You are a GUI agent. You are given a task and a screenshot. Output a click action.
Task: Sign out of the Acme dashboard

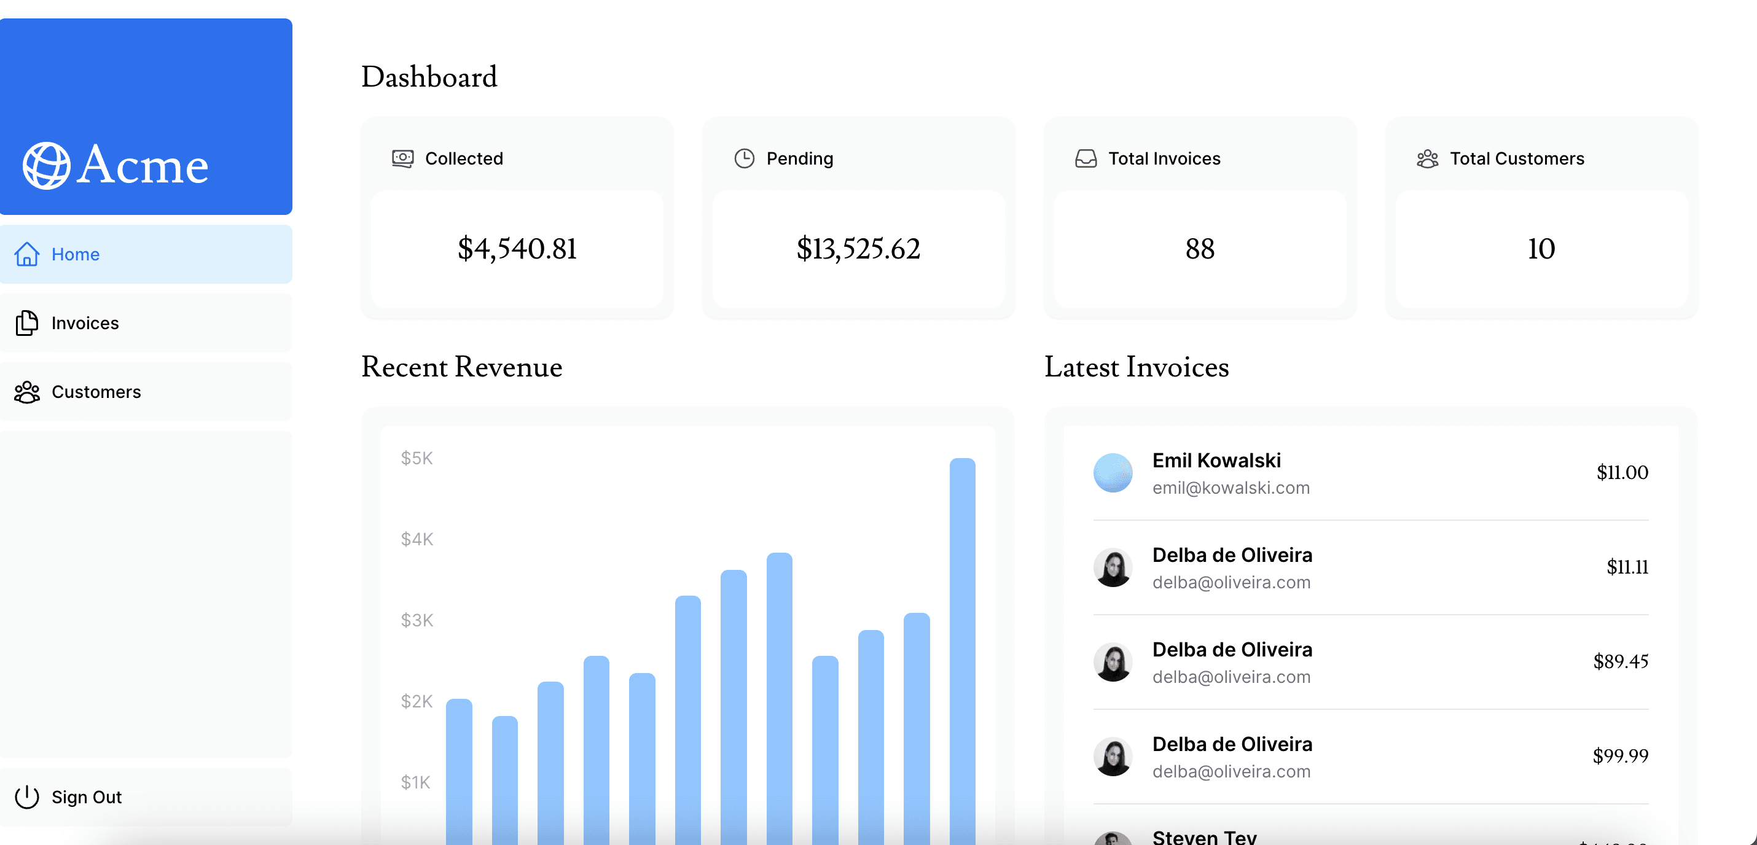click(x=87, y=796)
